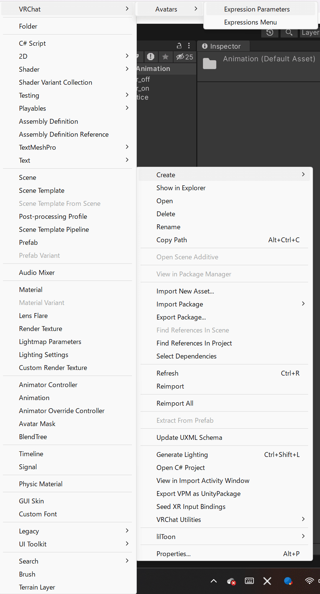Click the Wi-Fi network tray icon
Viewport: 320px width, 594px height.
[309, 581]
